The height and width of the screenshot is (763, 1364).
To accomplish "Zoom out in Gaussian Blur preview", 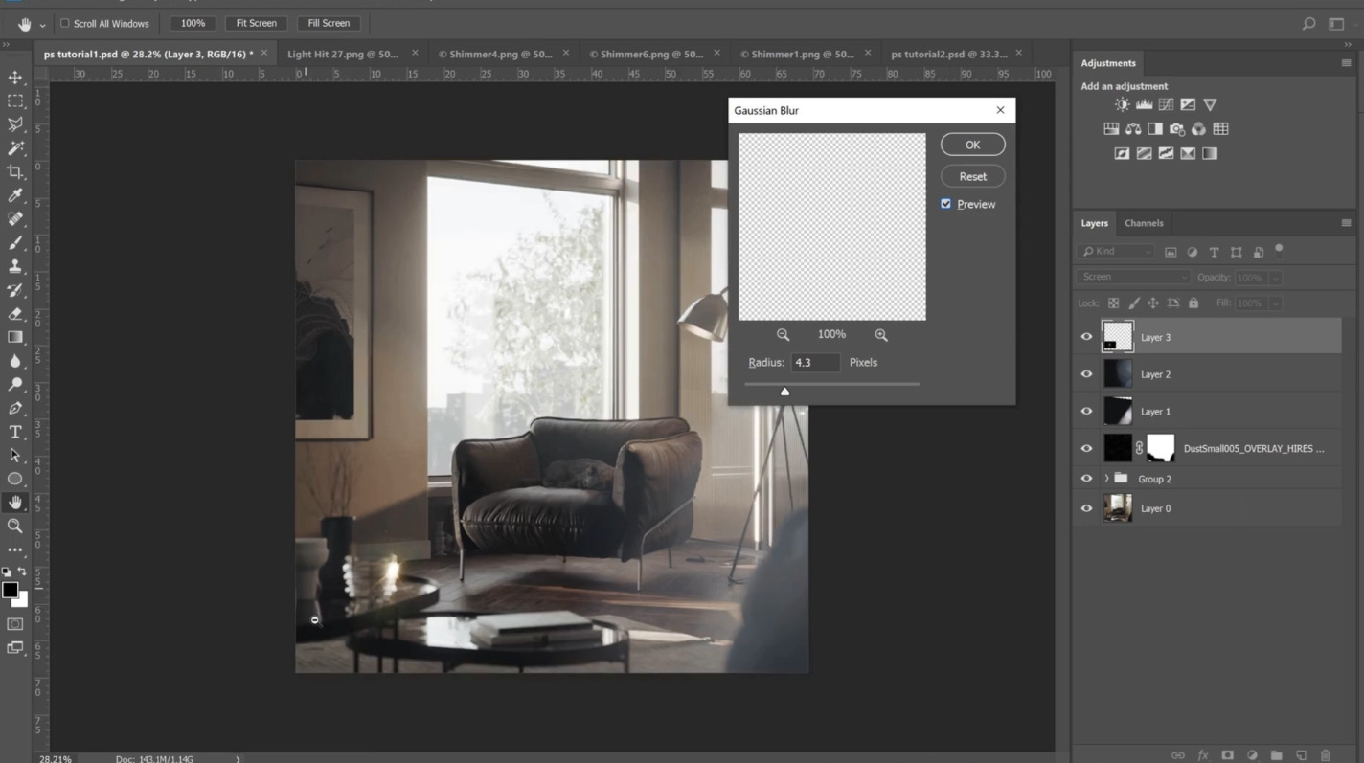I will (x=784, y=334).
